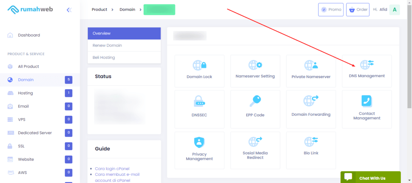The height and width of the screenshot is (183, 412).
Task: Click the Guide heading
Action: point(103,148)
